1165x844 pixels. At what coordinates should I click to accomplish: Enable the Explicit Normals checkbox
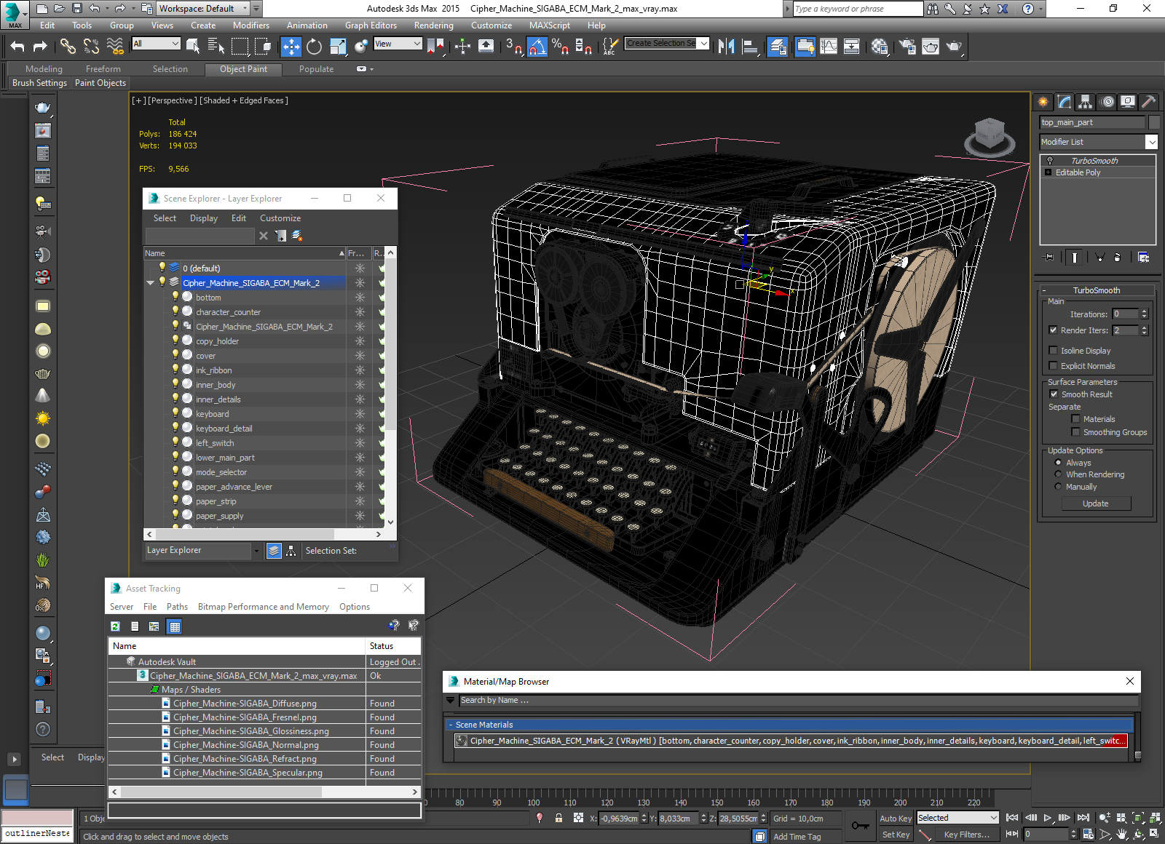[1053, 366]
